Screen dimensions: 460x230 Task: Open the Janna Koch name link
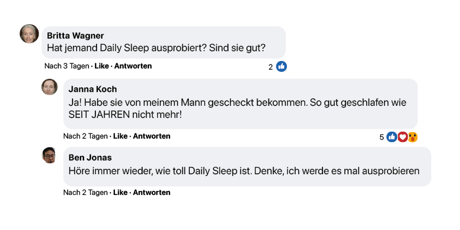coord(92,89)
